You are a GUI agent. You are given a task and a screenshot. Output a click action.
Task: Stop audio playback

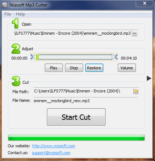pos(74,68)
